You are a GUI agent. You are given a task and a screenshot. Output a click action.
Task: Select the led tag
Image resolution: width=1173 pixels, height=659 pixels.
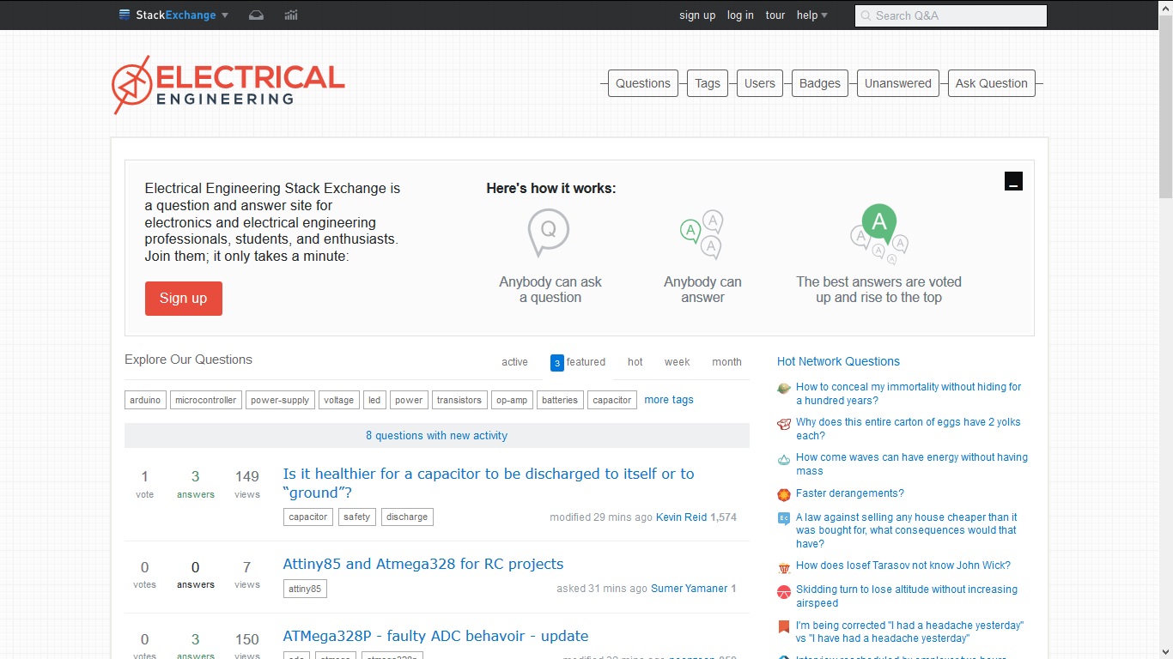[374, 400]
